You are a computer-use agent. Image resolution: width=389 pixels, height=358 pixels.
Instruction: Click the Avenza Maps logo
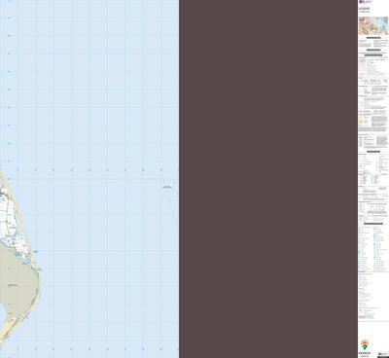pyautogui.click(x=365, y=348)
